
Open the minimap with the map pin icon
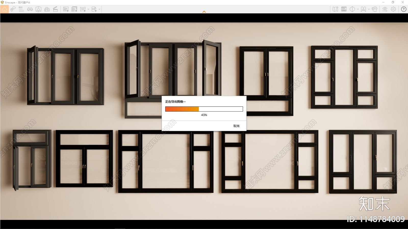pos(335,9)
